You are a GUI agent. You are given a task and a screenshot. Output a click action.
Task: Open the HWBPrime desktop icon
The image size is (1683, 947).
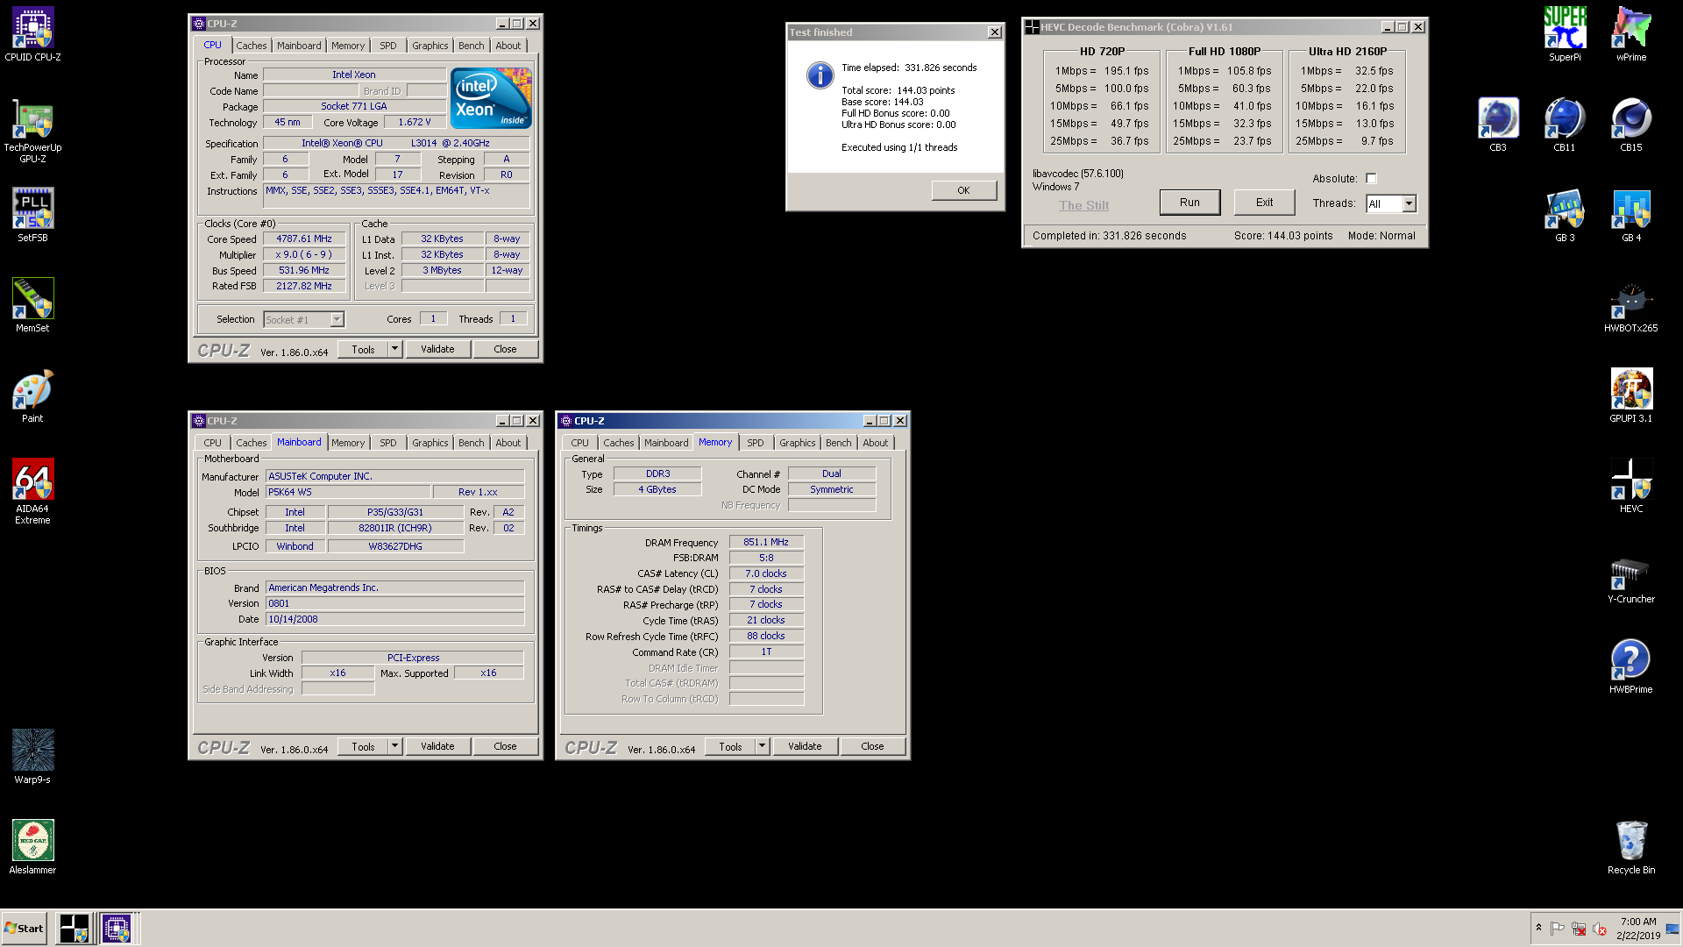pos(1631,666)
